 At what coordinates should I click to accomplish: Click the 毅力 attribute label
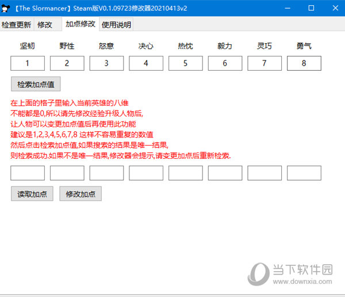pyautogui.click(x=225, y=46)
